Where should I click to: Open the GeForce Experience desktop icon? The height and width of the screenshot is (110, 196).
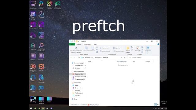click(58, 5)
